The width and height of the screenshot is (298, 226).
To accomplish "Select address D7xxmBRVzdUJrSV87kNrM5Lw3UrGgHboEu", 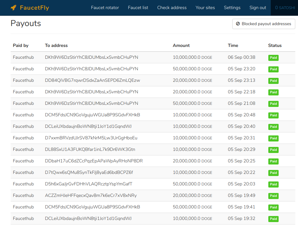I will click(91, 138).
